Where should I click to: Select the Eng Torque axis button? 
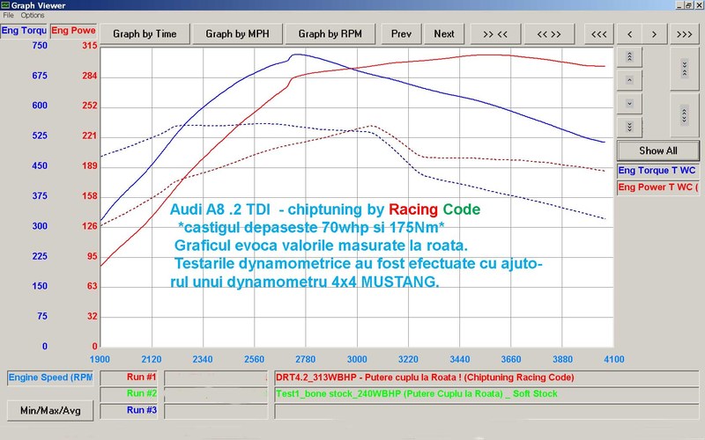click(x=24, y=31)
